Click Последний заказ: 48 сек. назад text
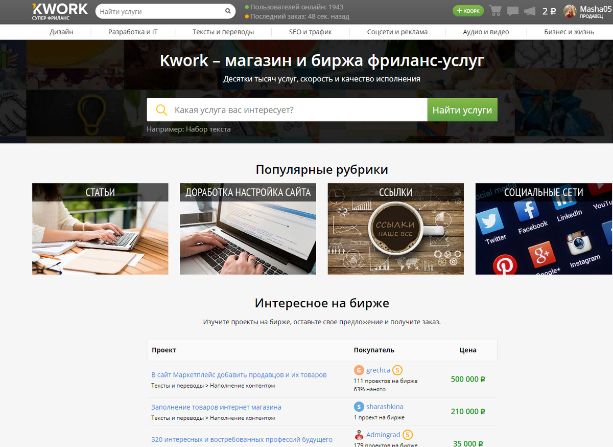 tap(300, 16)
